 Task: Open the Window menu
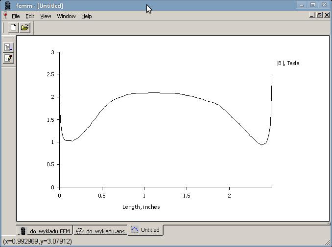pyautogui.click(x=66, y=16)
